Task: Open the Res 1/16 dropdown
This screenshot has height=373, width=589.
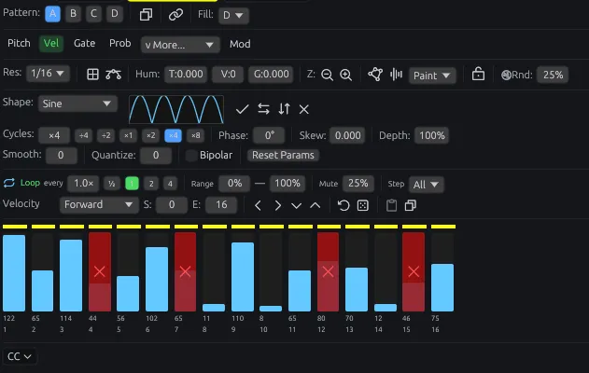Action: click(49, 73)
